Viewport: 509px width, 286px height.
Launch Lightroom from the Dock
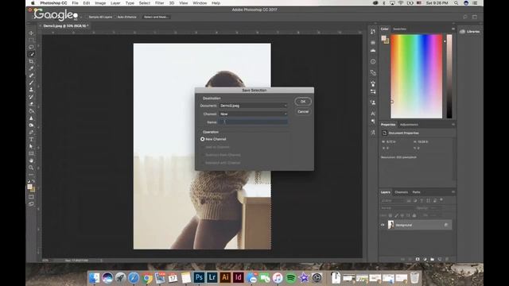(212, 277)
